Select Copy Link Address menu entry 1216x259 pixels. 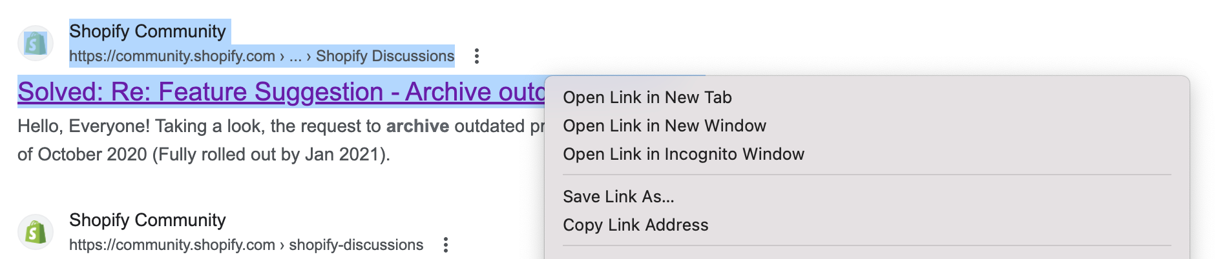[635, 225]
